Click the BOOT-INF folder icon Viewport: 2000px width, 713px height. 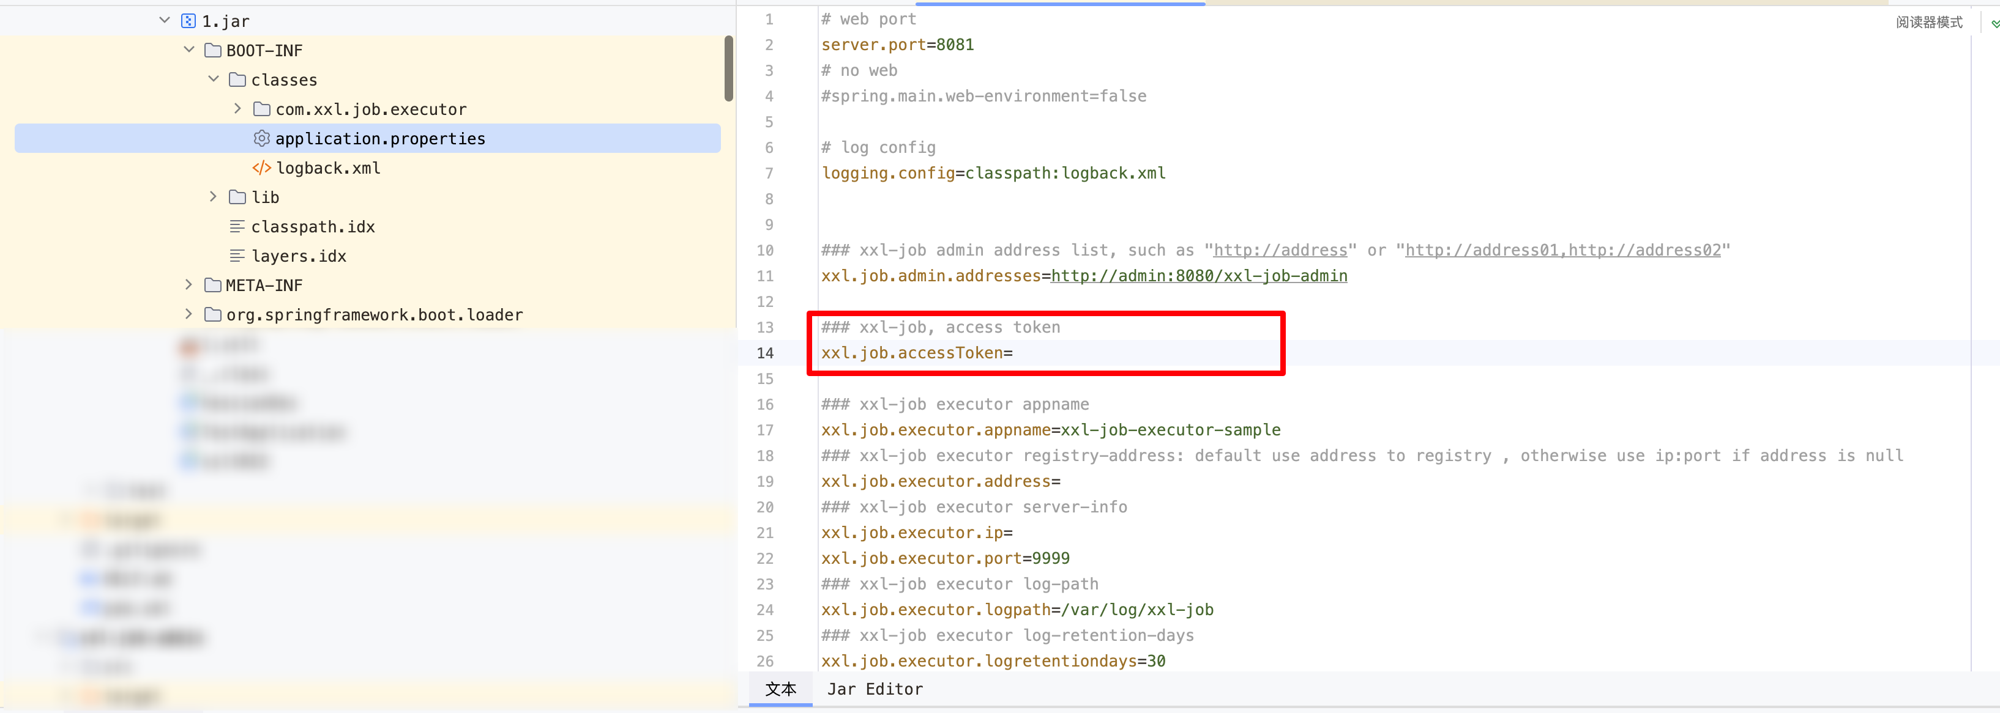[213, 50]
